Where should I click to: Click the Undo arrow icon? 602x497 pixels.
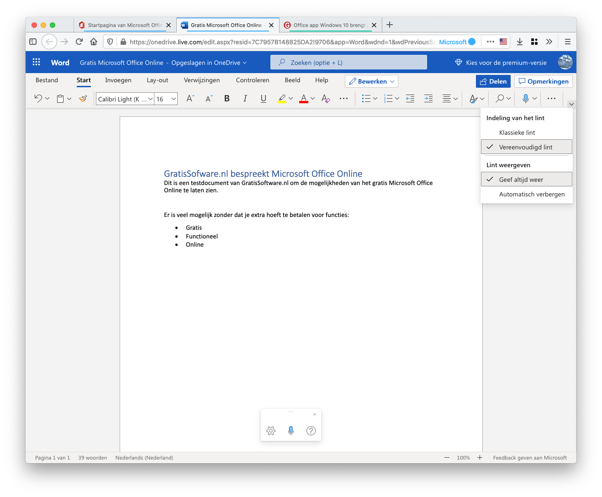coord(38,99)
